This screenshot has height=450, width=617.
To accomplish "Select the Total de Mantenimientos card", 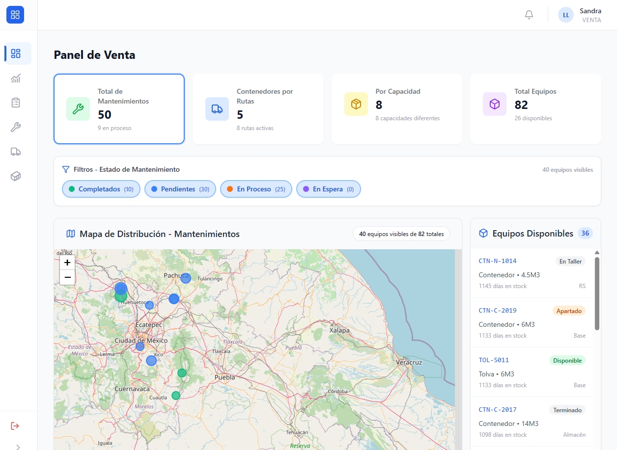I will tap(119, 109).
